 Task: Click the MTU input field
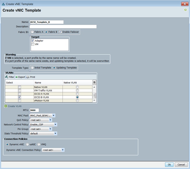(x=34, y=110)
